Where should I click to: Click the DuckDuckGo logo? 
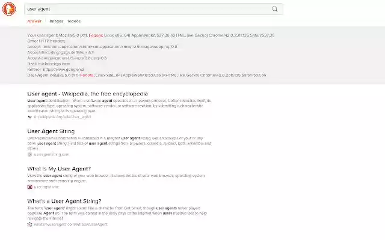pyautogui.click(x=9, y=9)
